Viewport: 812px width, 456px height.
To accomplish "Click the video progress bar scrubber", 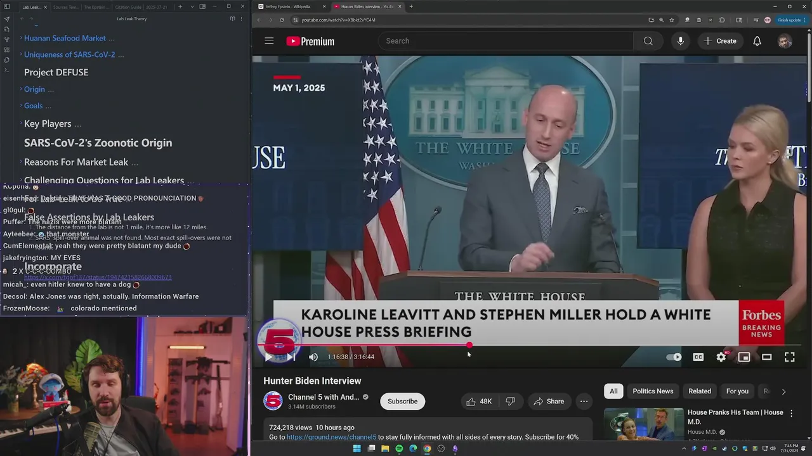I will click(469, 345).
